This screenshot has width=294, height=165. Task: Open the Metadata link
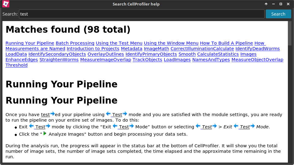click(x=132, y=49)
